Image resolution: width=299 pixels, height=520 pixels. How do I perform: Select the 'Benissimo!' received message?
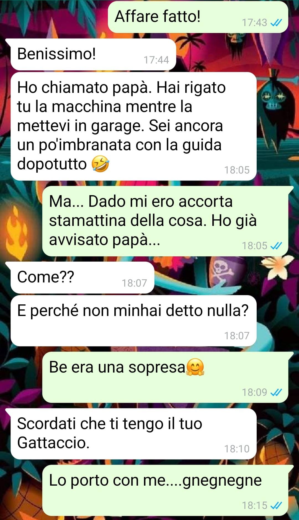(x=93, y=54)
